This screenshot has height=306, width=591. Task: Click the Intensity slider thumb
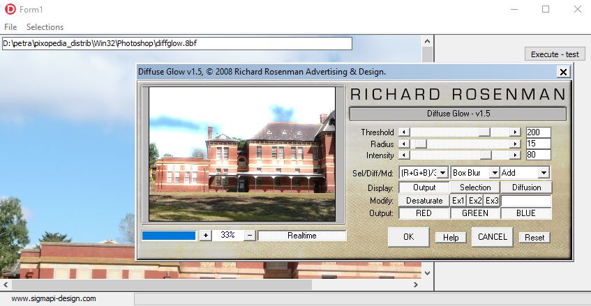click(486, 155)
